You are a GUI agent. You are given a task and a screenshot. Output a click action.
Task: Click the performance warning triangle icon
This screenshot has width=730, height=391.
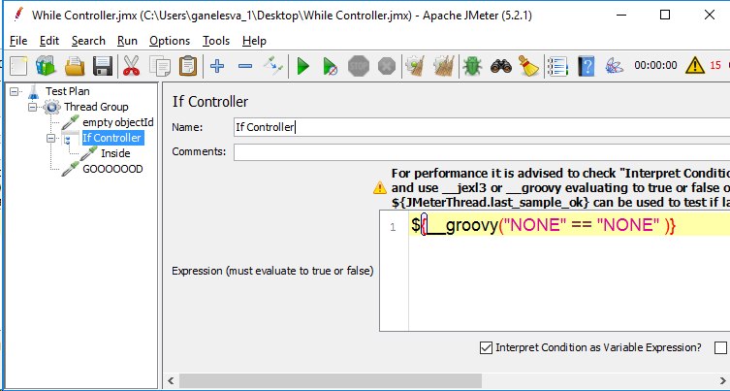(380, 187)
